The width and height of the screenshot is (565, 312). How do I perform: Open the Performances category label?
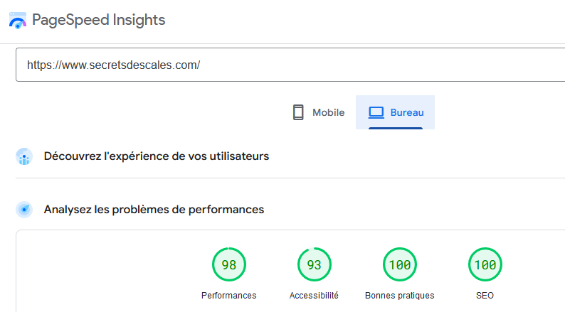pyautogui.click(x=229, y=296)
